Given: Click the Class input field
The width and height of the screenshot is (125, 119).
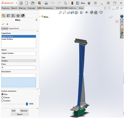Looking at the screenshot, I should coord(19,68).
